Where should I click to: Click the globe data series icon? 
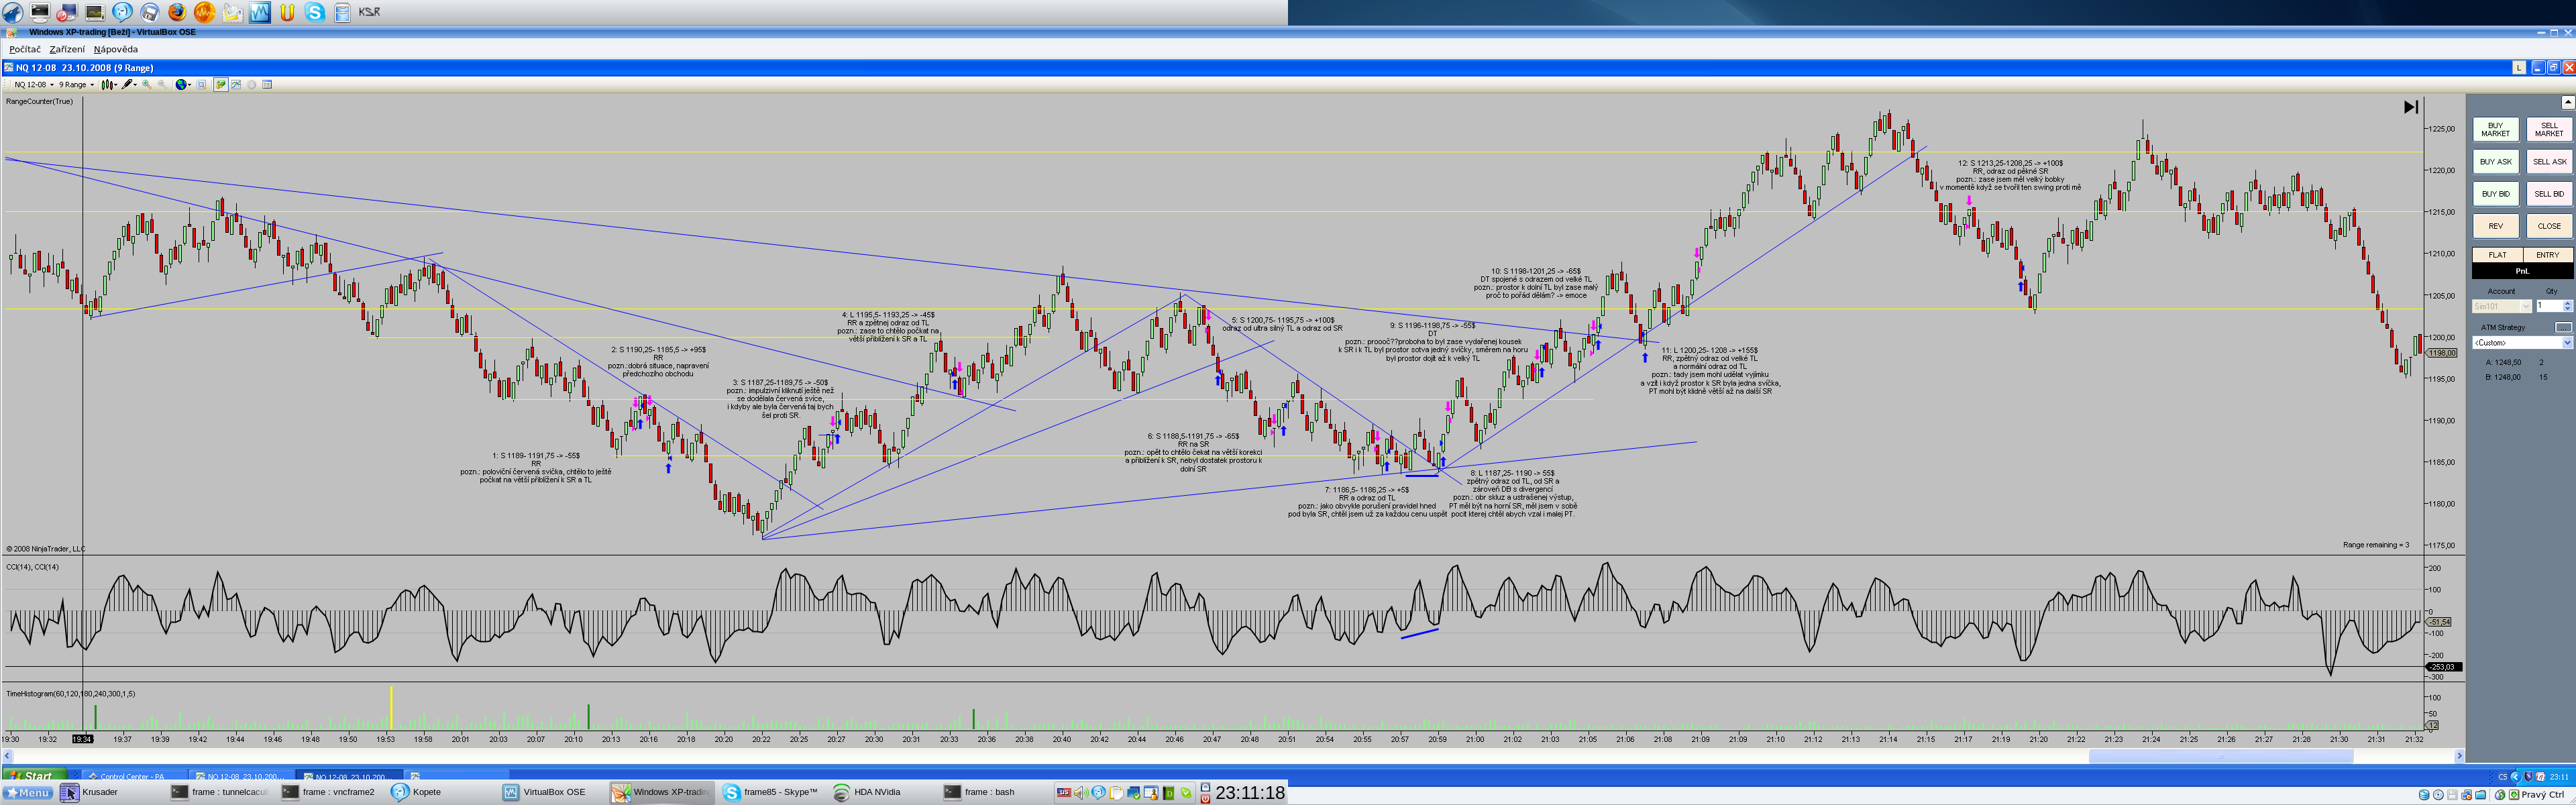pyautogui.click(x=181, y=85)
